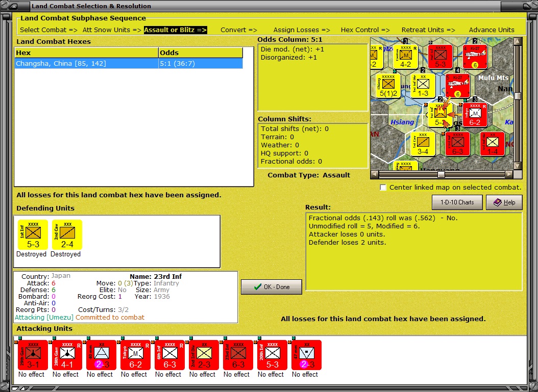This screenshot has height=392, width=538.
Task: Click the 'Attacker loses 0 units.' result line
Action: [347, 234]
